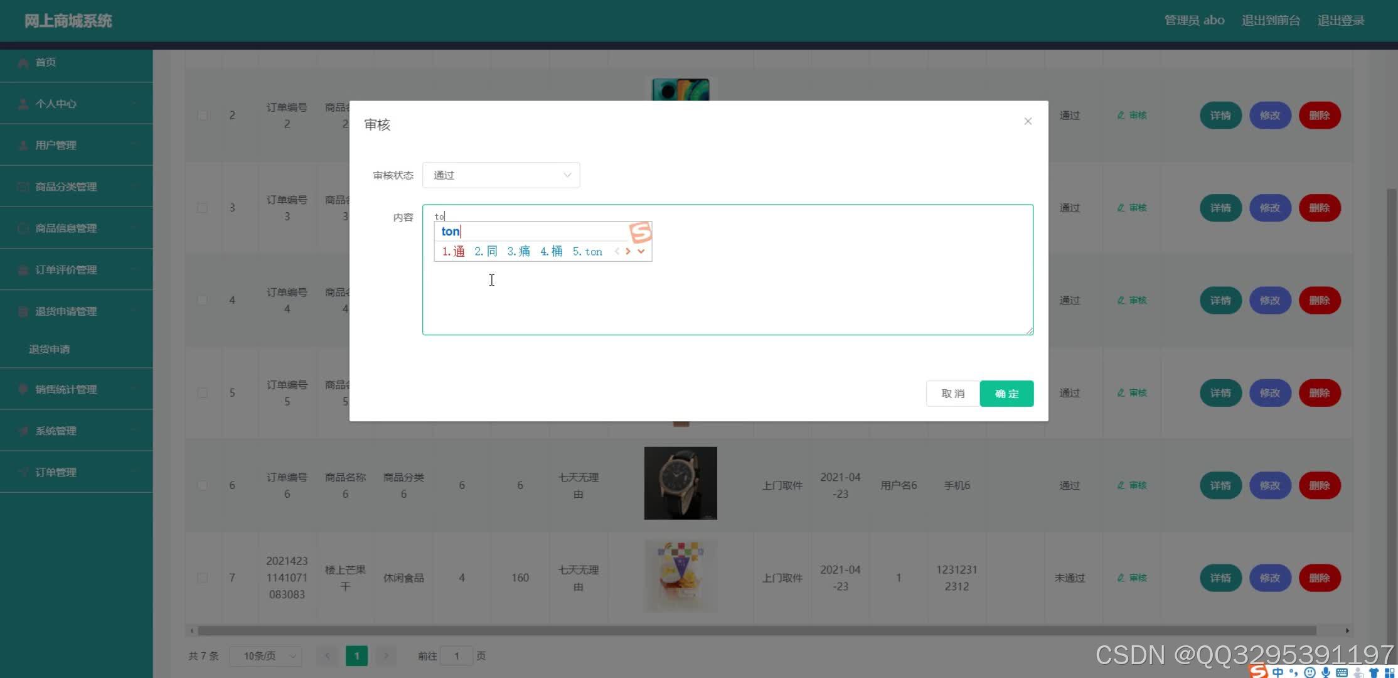
Task: Select 退出到前台 menu item
Action: pyautogui.click(x=1268, y=21)
